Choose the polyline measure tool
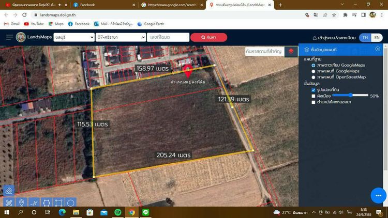Screen dimensions: 388x218 coord(34,203)
